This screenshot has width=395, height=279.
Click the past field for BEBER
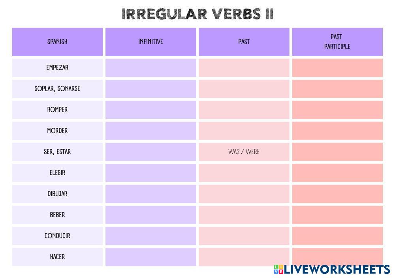(244, 215)
